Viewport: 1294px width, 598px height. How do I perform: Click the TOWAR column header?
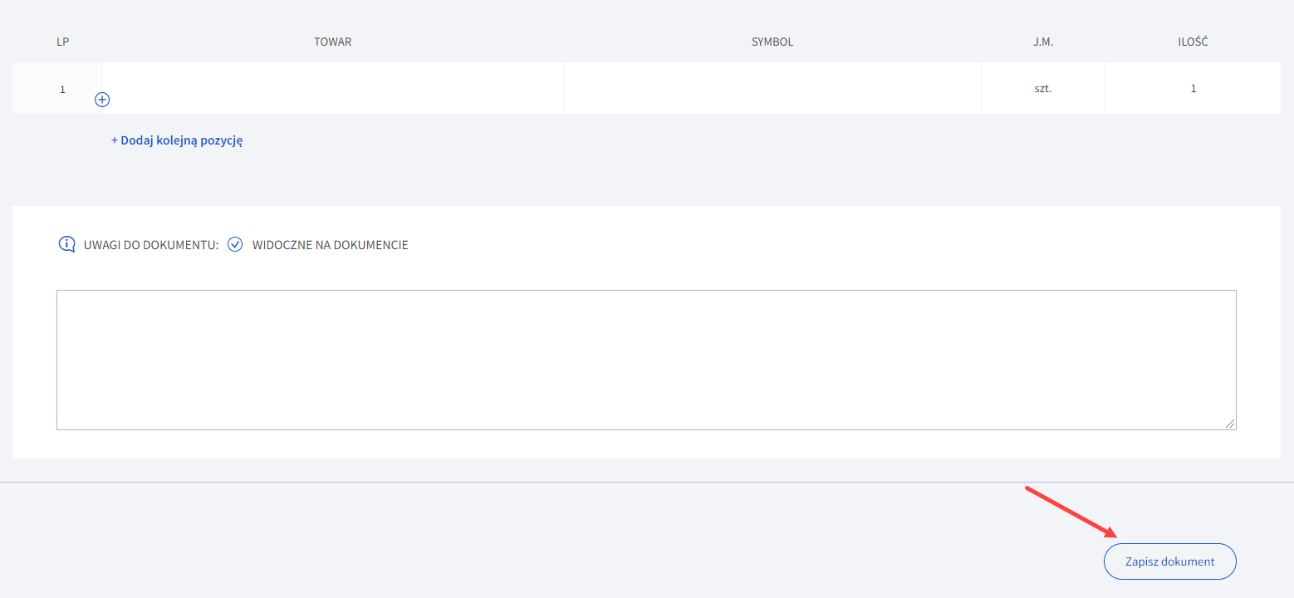(x=332, y=42)
